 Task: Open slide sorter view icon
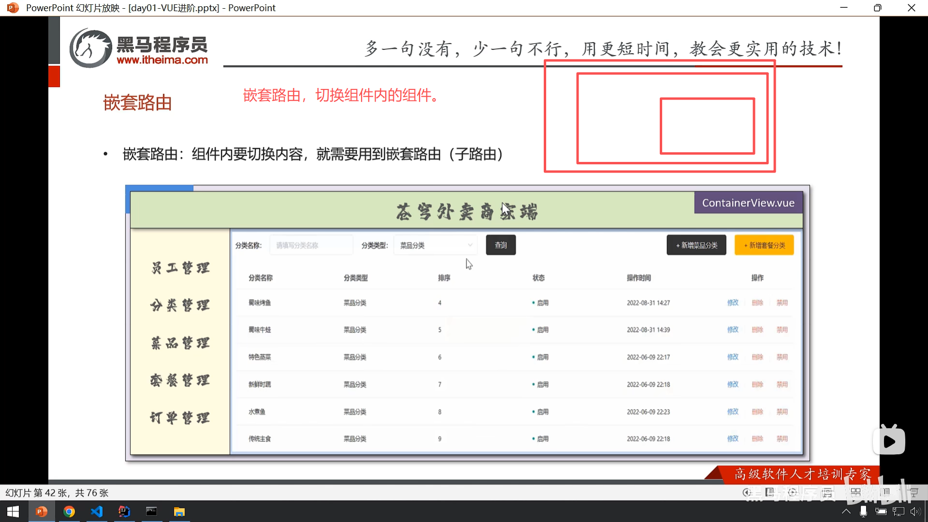click(x=855, y=493)
